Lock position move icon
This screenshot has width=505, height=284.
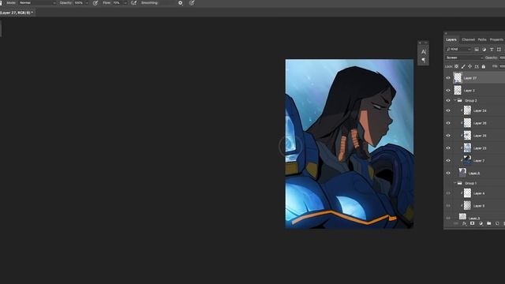(470, 66)
